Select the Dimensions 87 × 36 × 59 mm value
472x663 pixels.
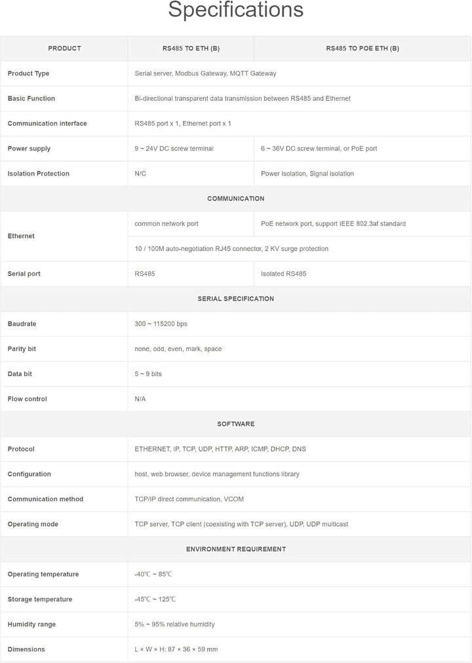pyautogui.click(x=176, y=649)
